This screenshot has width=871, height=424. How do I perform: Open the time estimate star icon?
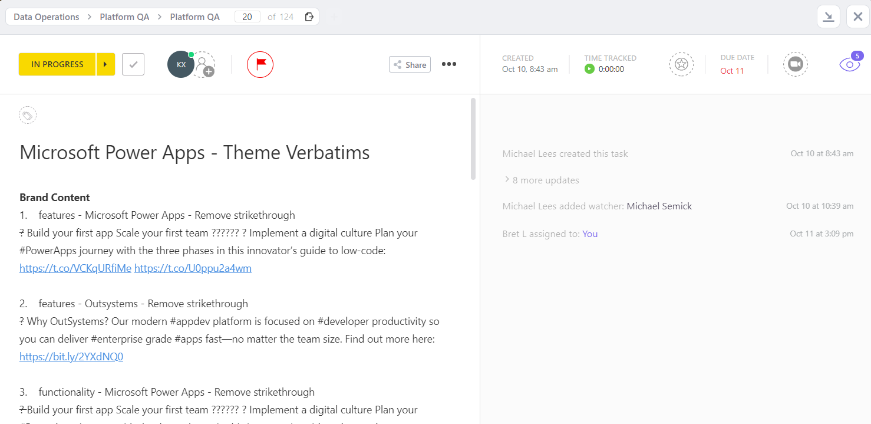click(x=681, y=64)
